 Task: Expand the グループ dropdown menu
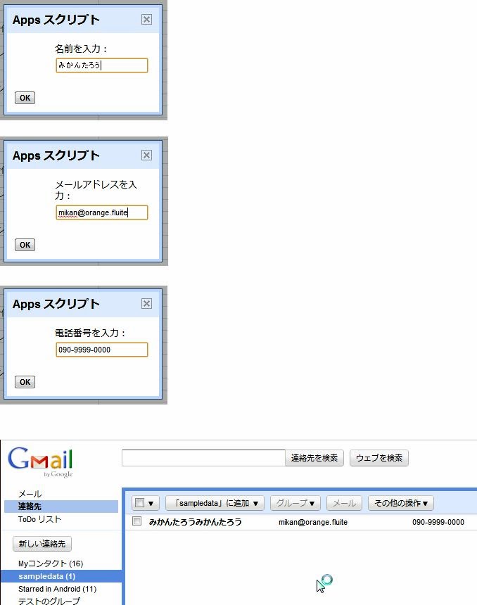tap(295, 503)
